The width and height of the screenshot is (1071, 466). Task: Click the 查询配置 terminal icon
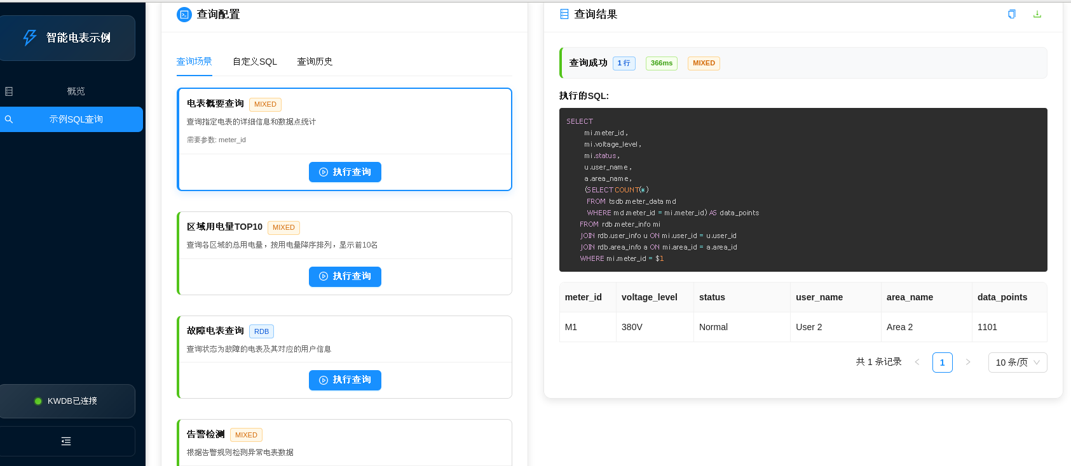pyautogui.click(x=184, y=15)
